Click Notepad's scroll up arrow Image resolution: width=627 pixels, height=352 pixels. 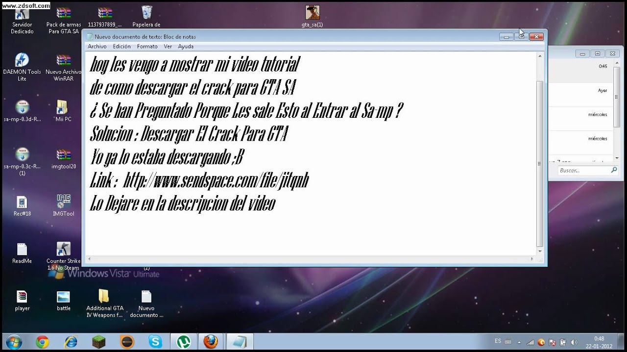540,56
